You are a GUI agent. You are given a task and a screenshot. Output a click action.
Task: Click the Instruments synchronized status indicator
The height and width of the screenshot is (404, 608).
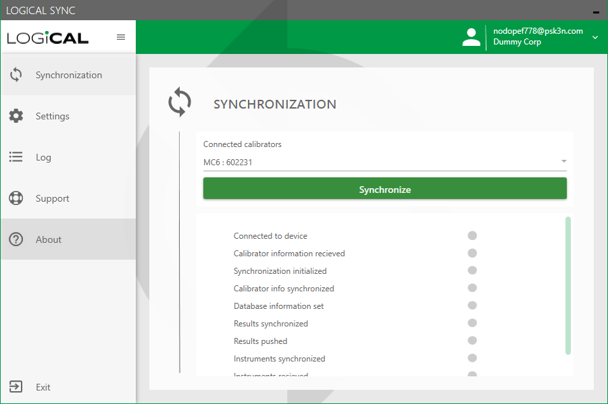coord(472,358)
